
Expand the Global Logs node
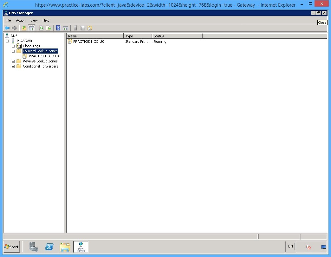(13, 46)
